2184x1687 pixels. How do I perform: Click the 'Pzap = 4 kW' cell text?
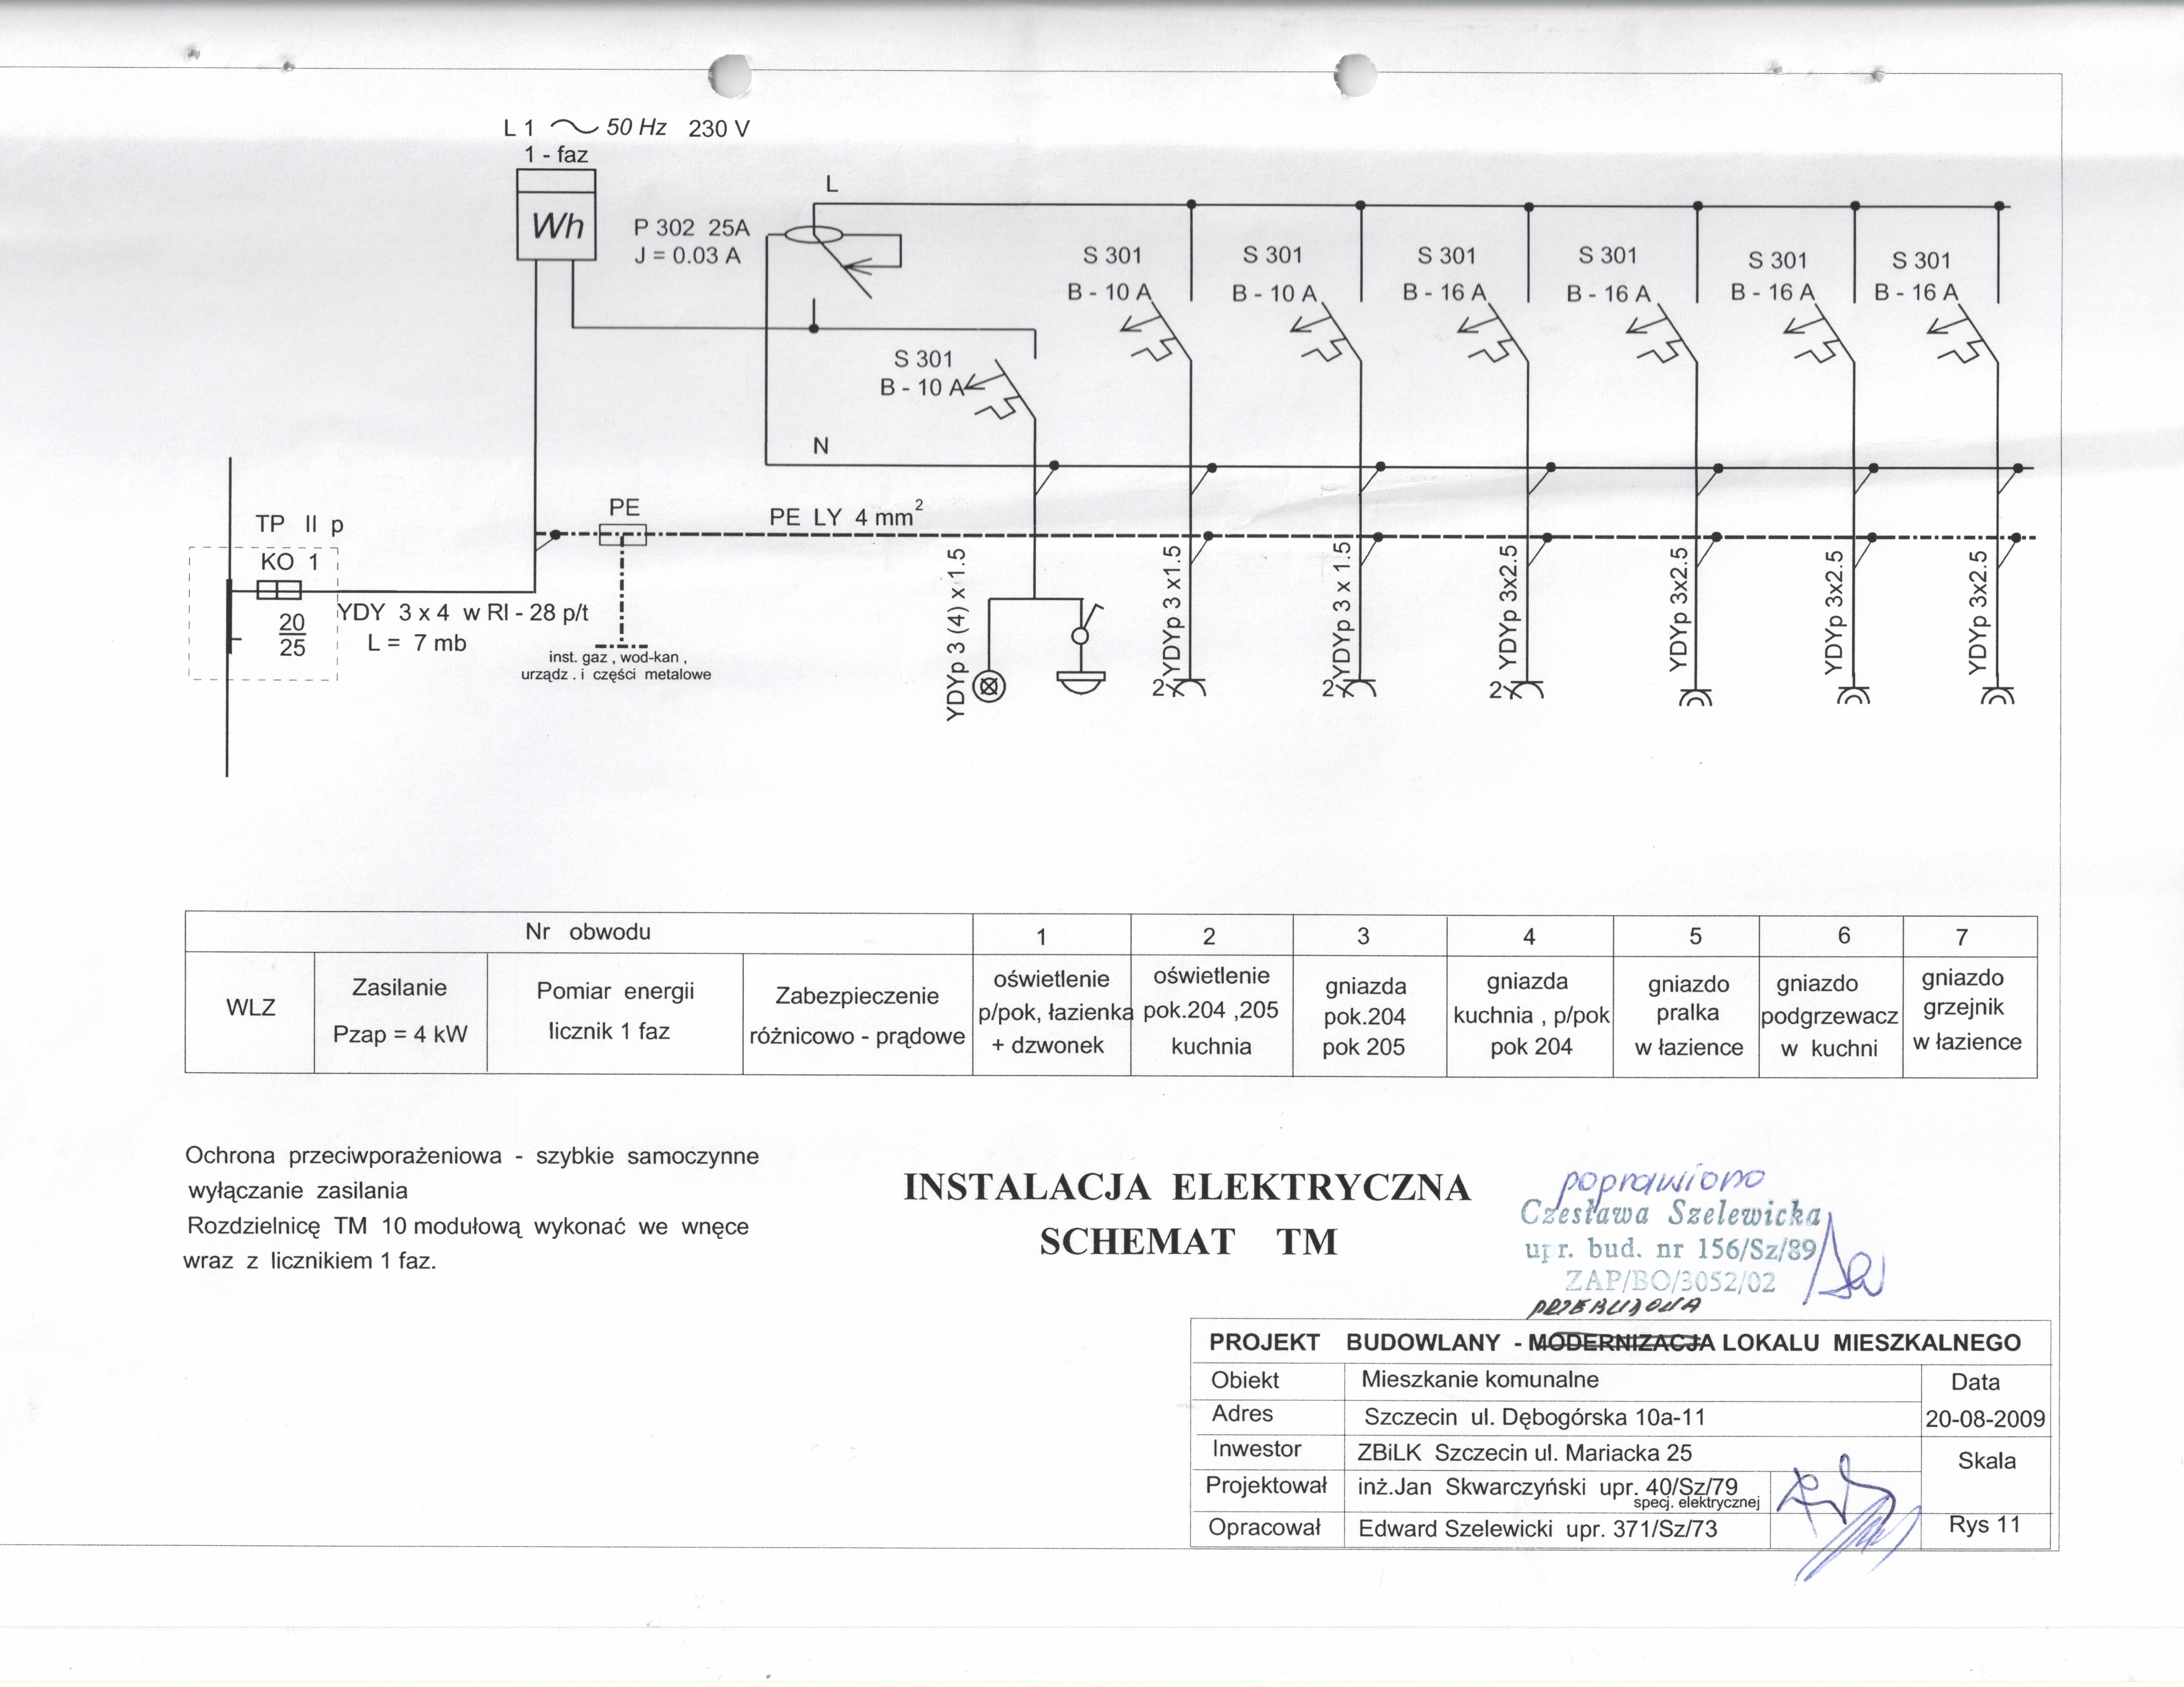pos(400,1034)
